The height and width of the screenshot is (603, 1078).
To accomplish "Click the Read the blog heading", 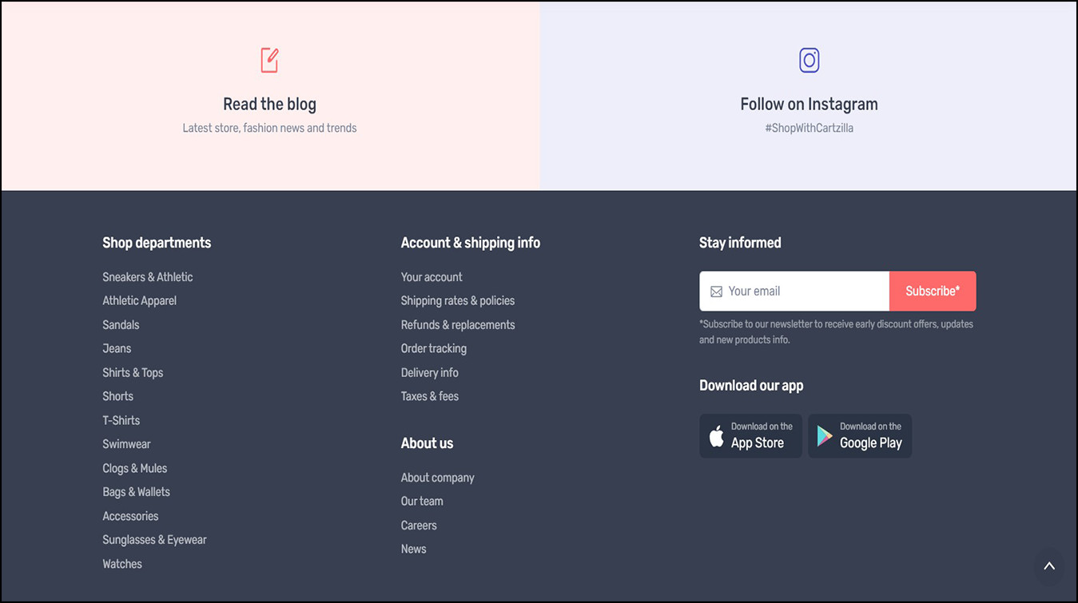I will [269, 105].
